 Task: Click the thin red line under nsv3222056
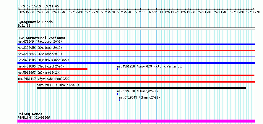[136, 50]
